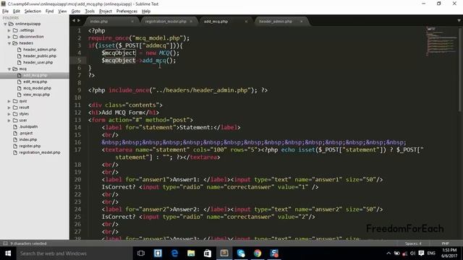
Task: Open view_mcqs.php in the sidebar
Action: click(36, 95)
